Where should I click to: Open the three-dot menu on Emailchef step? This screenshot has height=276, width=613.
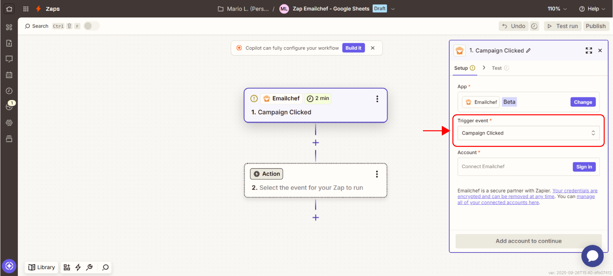[x=377, y=99]
